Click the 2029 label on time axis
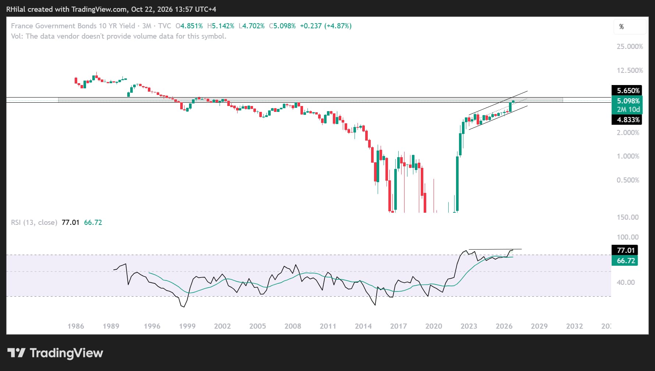The height and width of the screenshot is (371, 655). tap(539, 326)
